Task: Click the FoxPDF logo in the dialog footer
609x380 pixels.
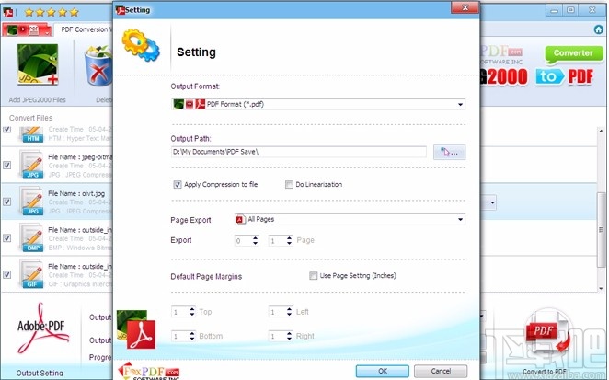Action: click(149, 371)
